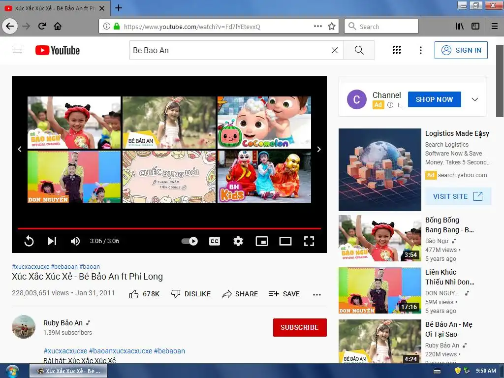
Task: Switch to theater mode
Action: click(x=285, y=241)
